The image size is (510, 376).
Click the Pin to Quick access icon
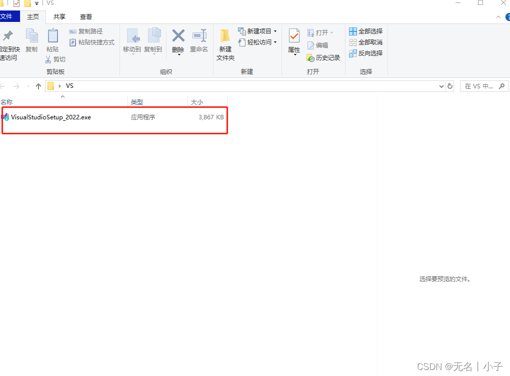coord(8,36)
